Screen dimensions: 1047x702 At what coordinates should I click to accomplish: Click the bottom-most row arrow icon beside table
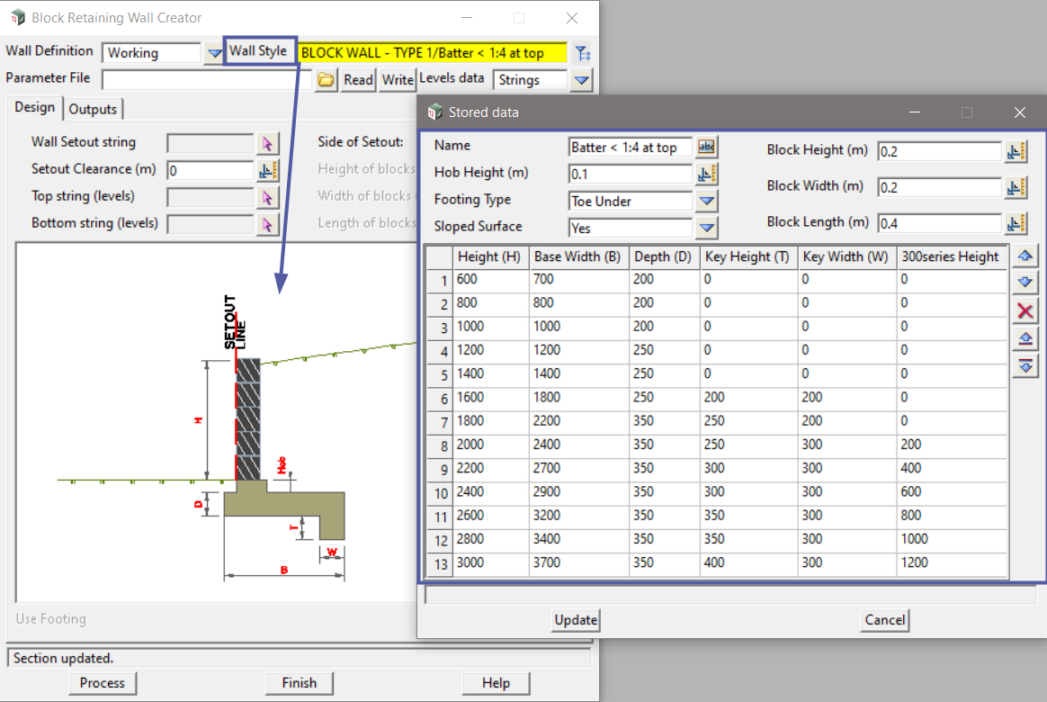(x=1025, y=365)
